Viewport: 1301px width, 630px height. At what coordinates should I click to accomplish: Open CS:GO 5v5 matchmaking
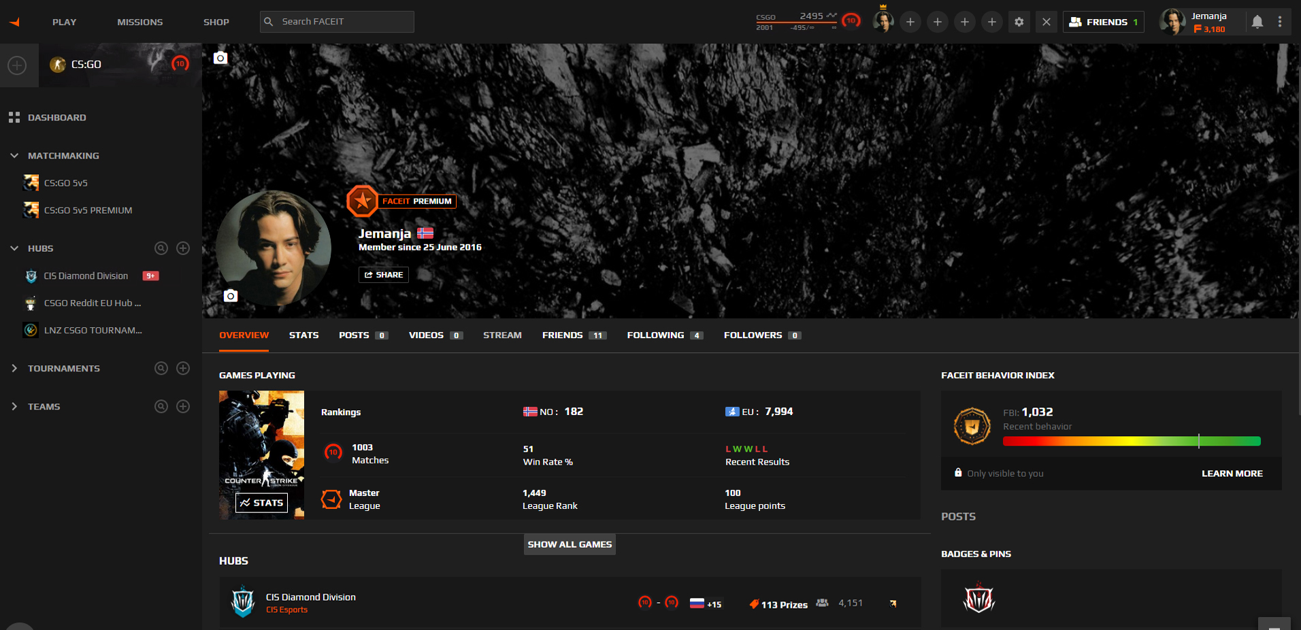[65, 183]
